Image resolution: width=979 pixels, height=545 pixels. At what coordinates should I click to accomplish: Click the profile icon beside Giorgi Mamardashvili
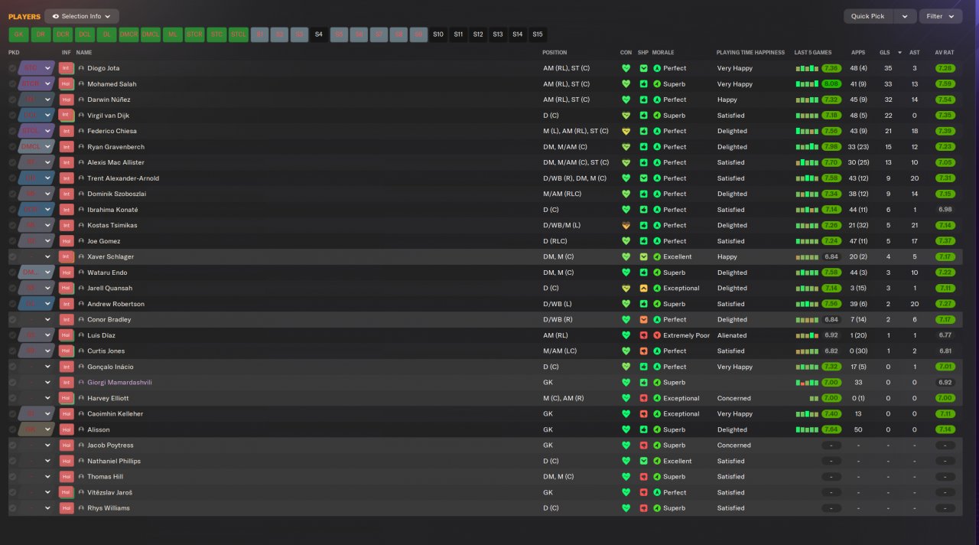(81, 382)
